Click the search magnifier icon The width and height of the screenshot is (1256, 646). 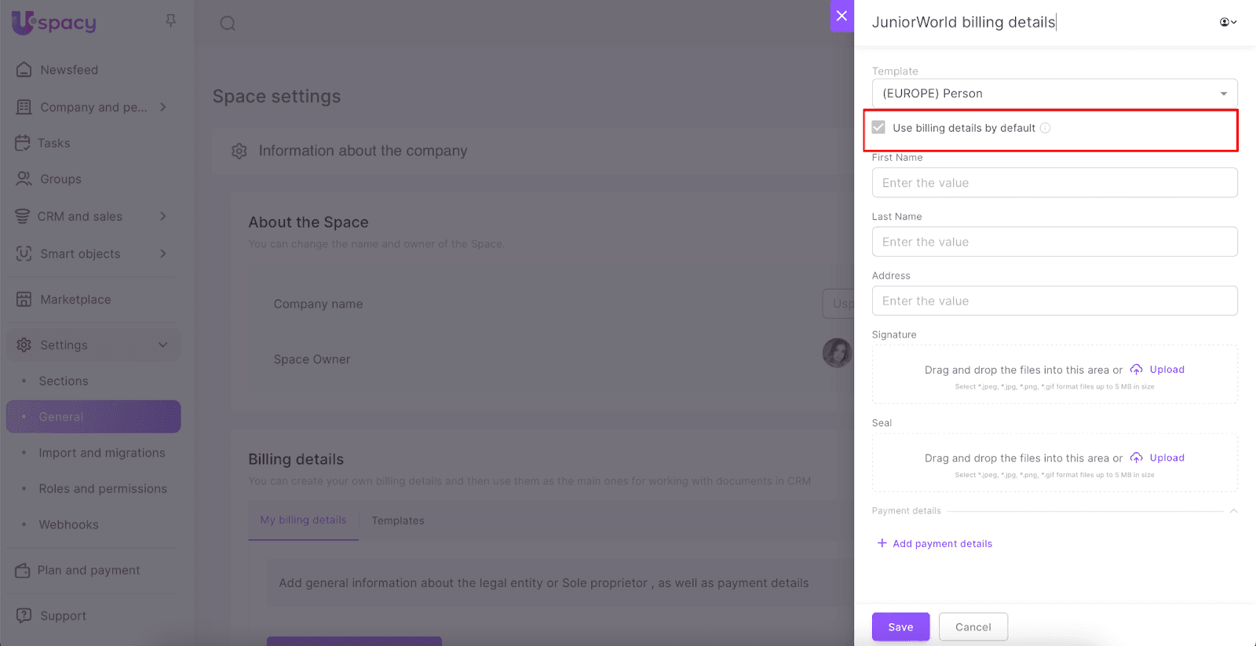(x=228, y=24)
